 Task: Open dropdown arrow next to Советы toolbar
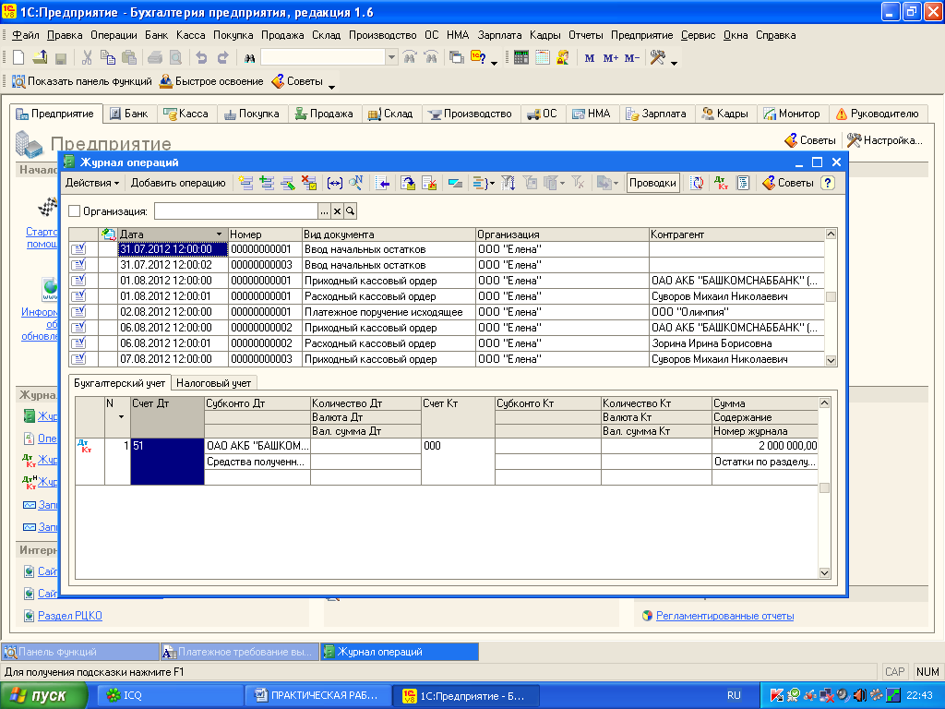331,86
